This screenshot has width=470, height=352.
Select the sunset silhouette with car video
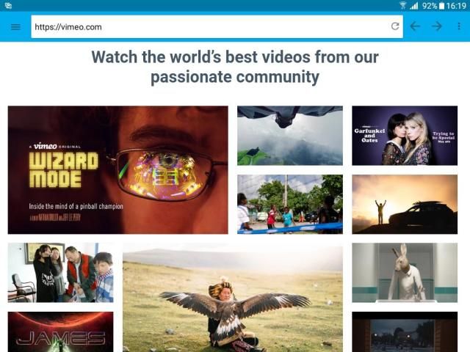coord(405,204)
